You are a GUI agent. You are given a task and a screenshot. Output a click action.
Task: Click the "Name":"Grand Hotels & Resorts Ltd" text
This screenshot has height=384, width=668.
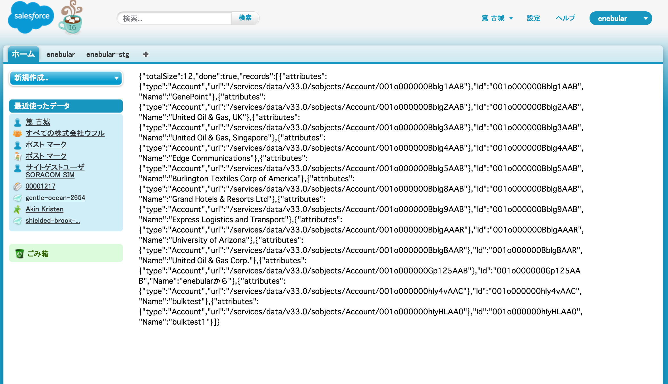[206, 199]
